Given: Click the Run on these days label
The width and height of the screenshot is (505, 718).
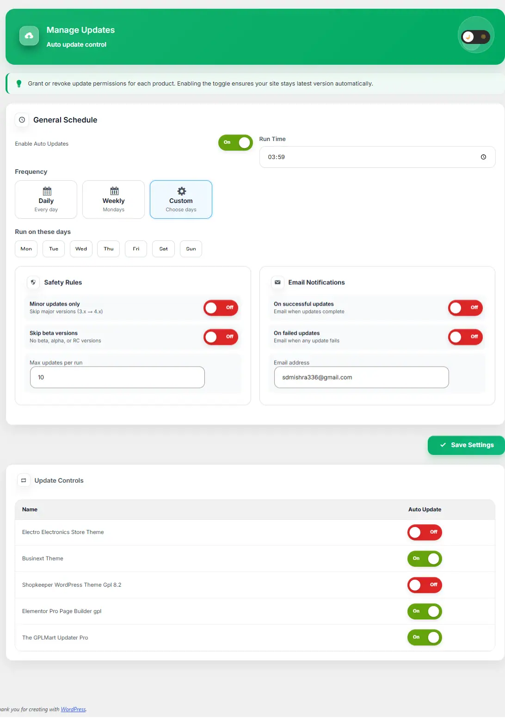Looking at the screenshot, I should pyautogui.click(x=43, y=232).
